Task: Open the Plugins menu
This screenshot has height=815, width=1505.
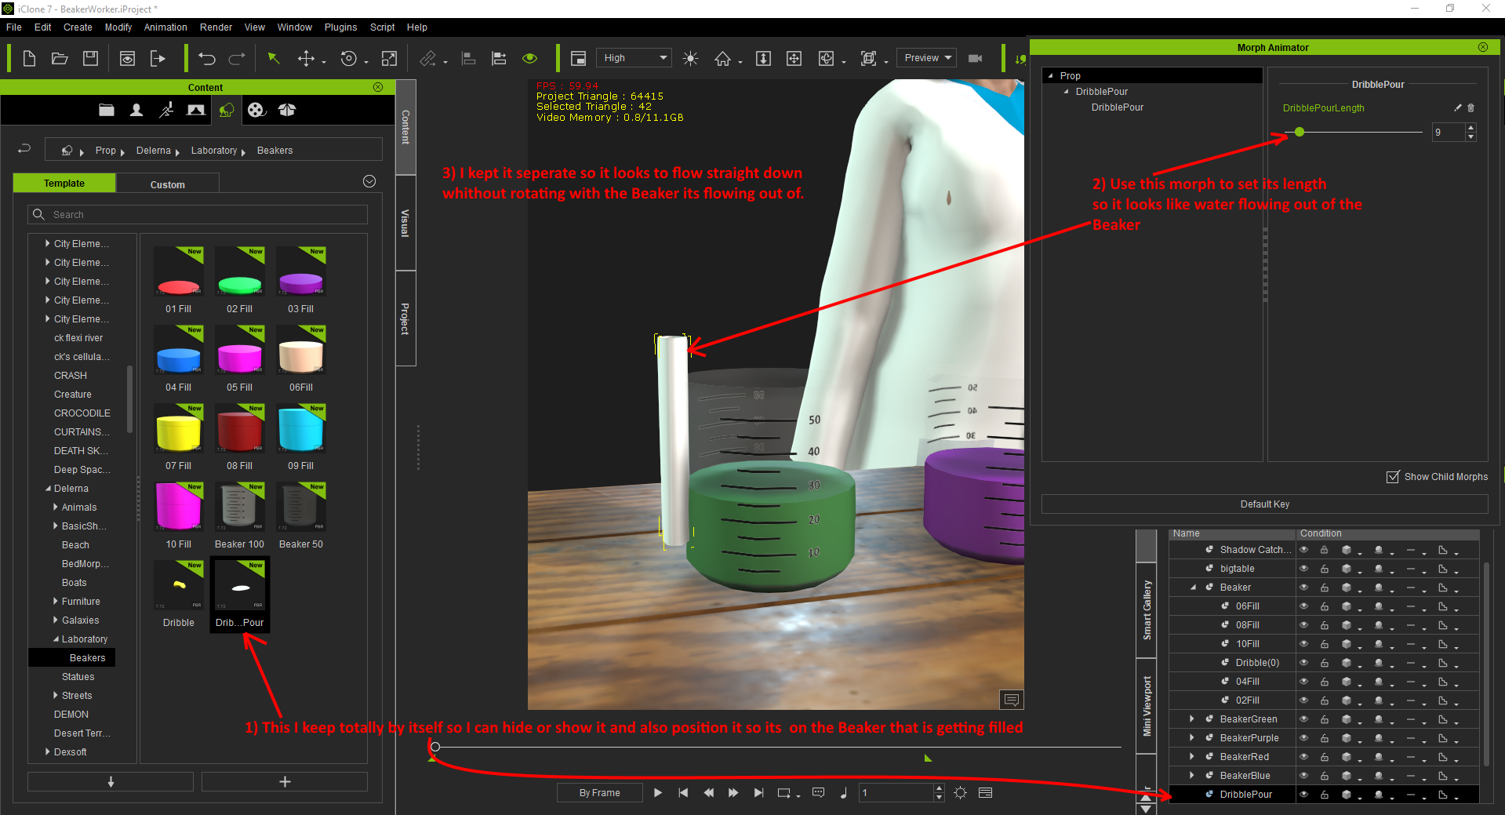Action: coord(340,27)
